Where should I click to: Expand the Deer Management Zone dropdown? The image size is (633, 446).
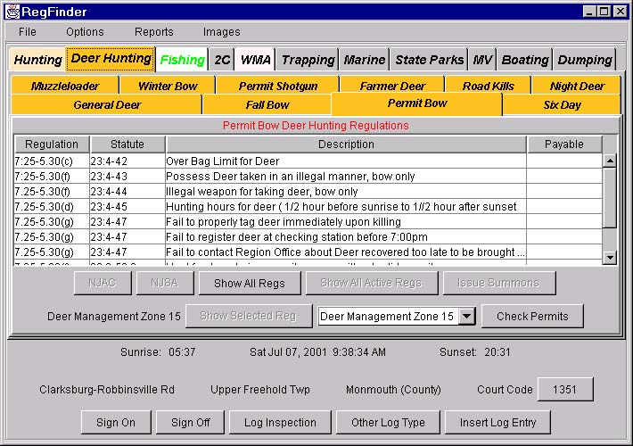pos(467,316)
